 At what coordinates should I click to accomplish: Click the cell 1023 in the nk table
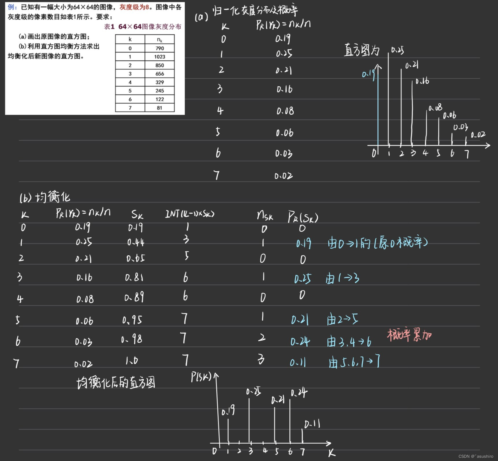160,57
